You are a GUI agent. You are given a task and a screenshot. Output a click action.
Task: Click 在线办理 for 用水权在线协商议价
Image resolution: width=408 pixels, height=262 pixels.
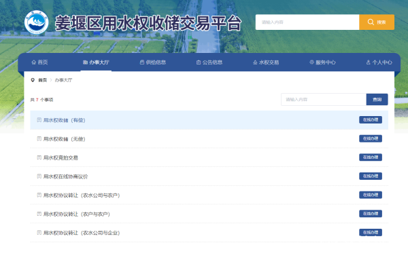(x=371, y=176)
